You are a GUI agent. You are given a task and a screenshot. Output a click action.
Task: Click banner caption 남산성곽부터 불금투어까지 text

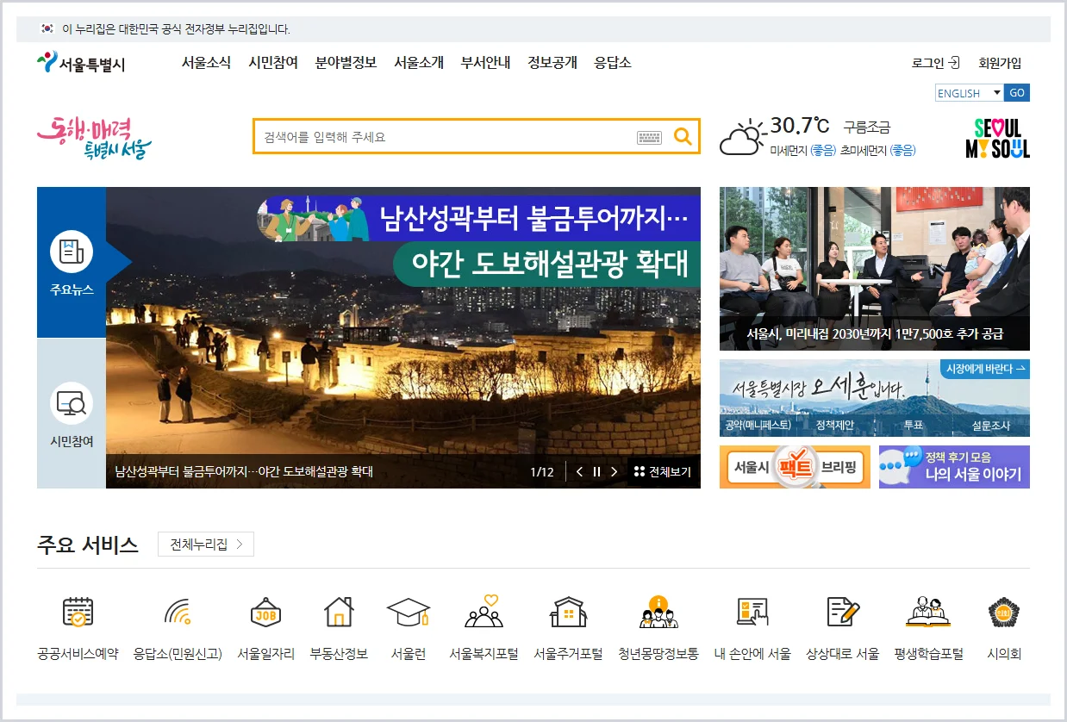(244, 472)
